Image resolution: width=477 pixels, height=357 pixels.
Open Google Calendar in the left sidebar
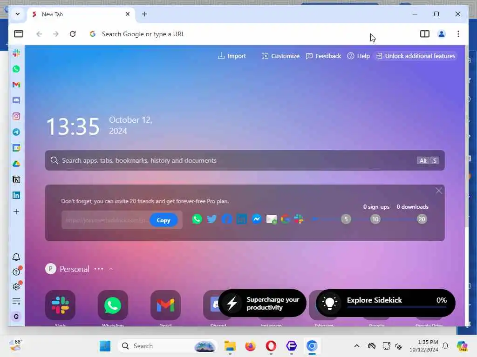point(16,148)
